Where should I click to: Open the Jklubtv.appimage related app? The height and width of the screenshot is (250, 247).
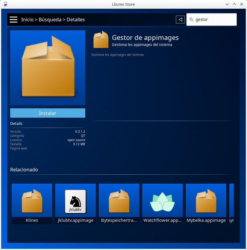[x=75, y=204]
